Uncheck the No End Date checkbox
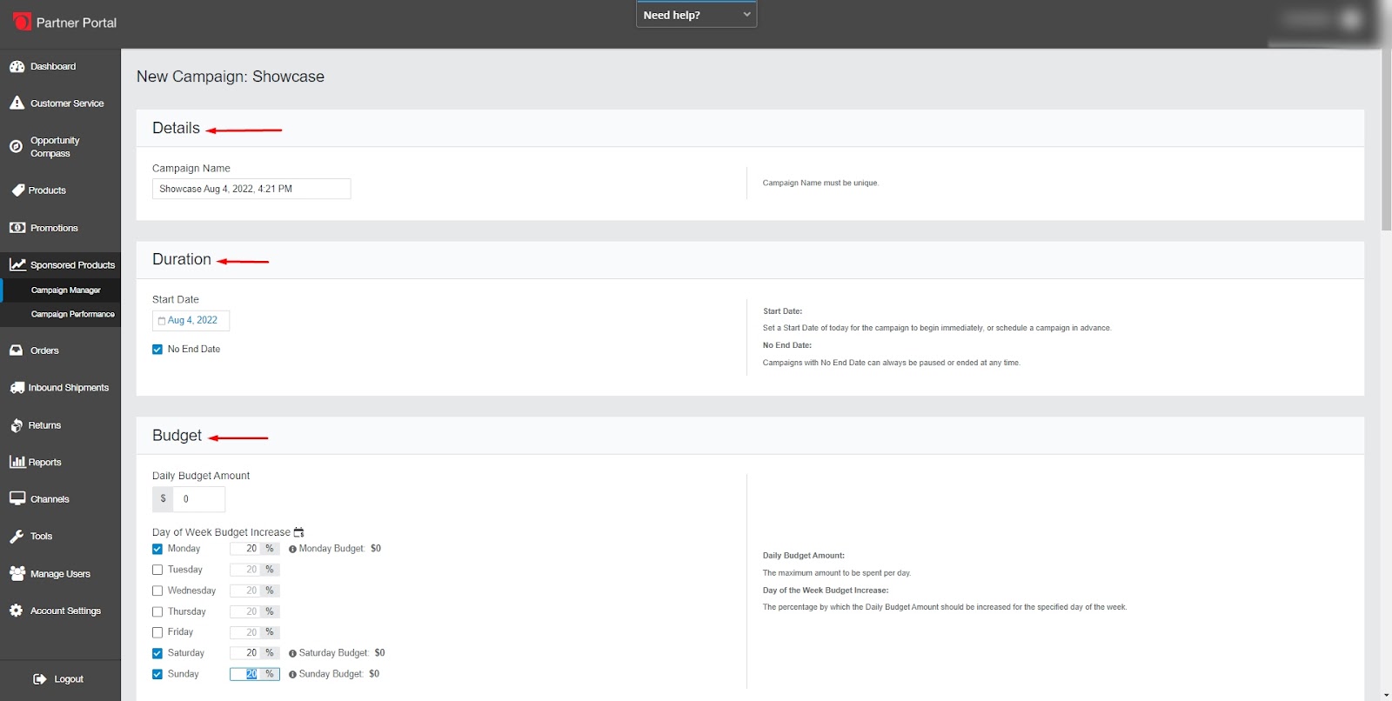1392x701 pixels. (x=157, y=350)
